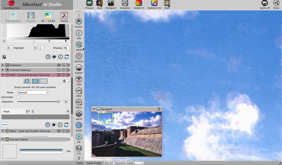Screen dimensions: 282x165
Task: Open the Rot/Flip tool
Action: coord(79,57)
